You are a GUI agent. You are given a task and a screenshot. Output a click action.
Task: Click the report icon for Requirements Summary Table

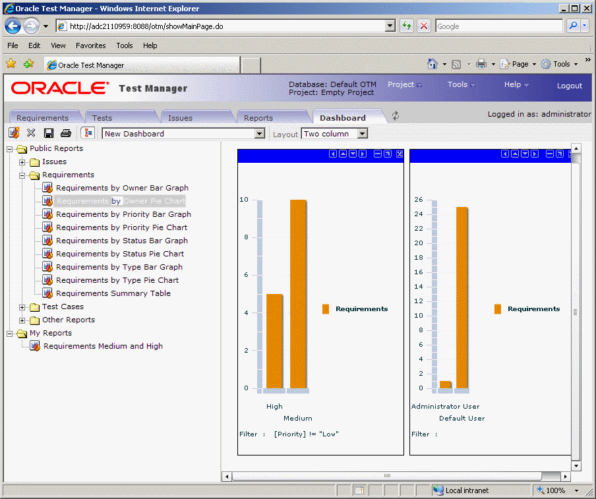point(47,293)
